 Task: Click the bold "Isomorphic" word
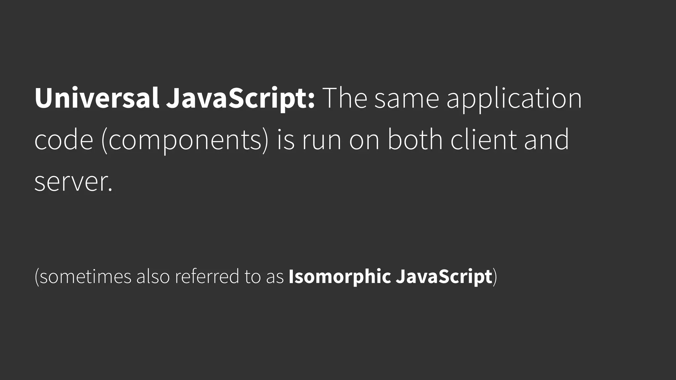pyautogui.click(x=340, y=276)
